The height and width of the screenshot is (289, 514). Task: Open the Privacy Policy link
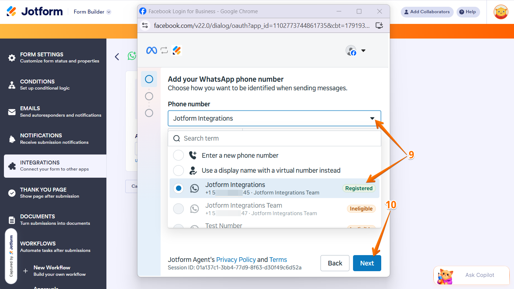coord(236,260)
